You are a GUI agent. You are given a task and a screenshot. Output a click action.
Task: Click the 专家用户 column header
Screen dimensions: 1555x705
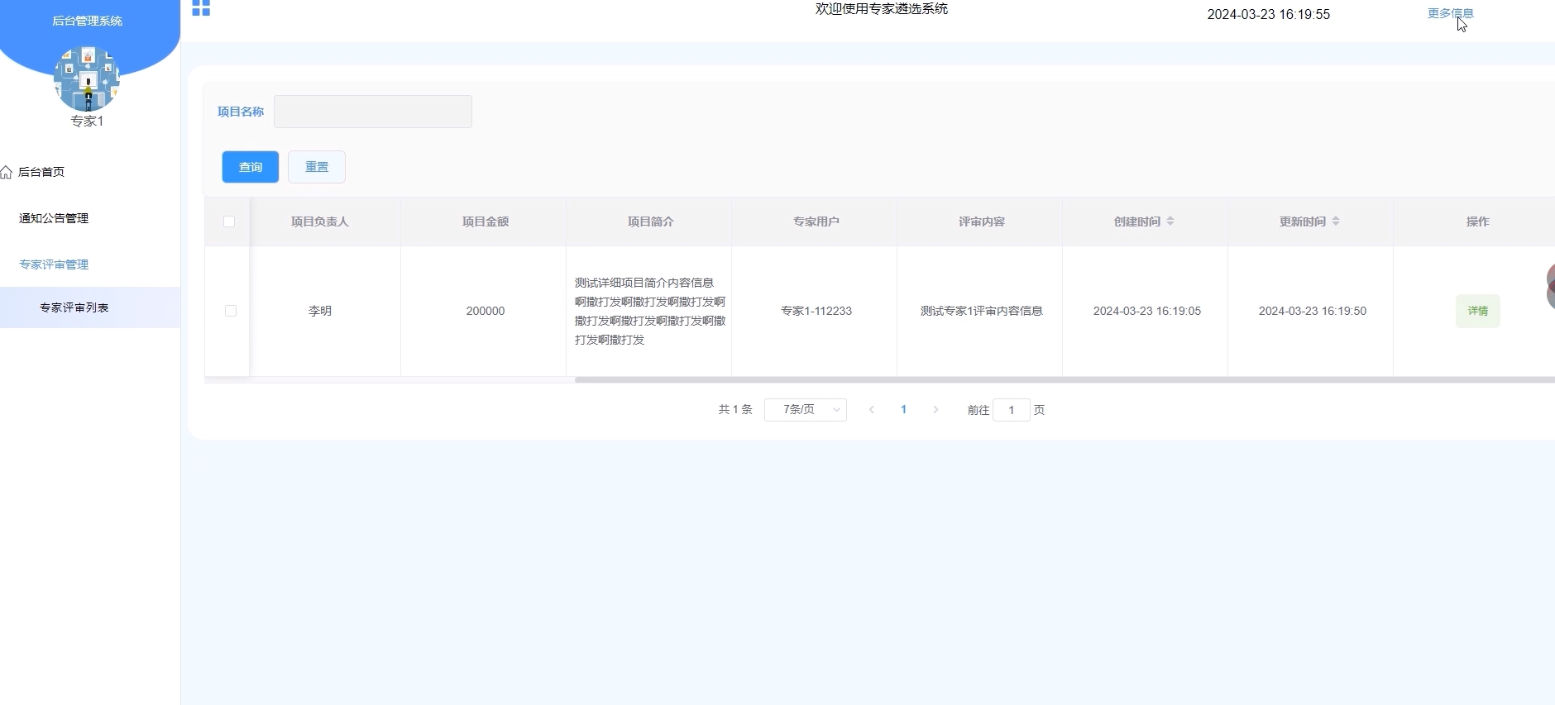(x=816, y=222)
